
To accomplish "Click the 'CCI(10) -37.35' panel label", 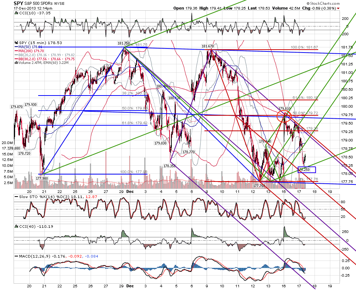I will coord(35,13).
